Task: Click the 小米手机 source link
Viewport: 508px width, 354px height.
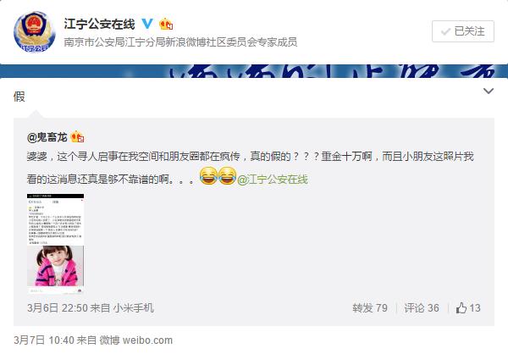Action: coord(133,307)
